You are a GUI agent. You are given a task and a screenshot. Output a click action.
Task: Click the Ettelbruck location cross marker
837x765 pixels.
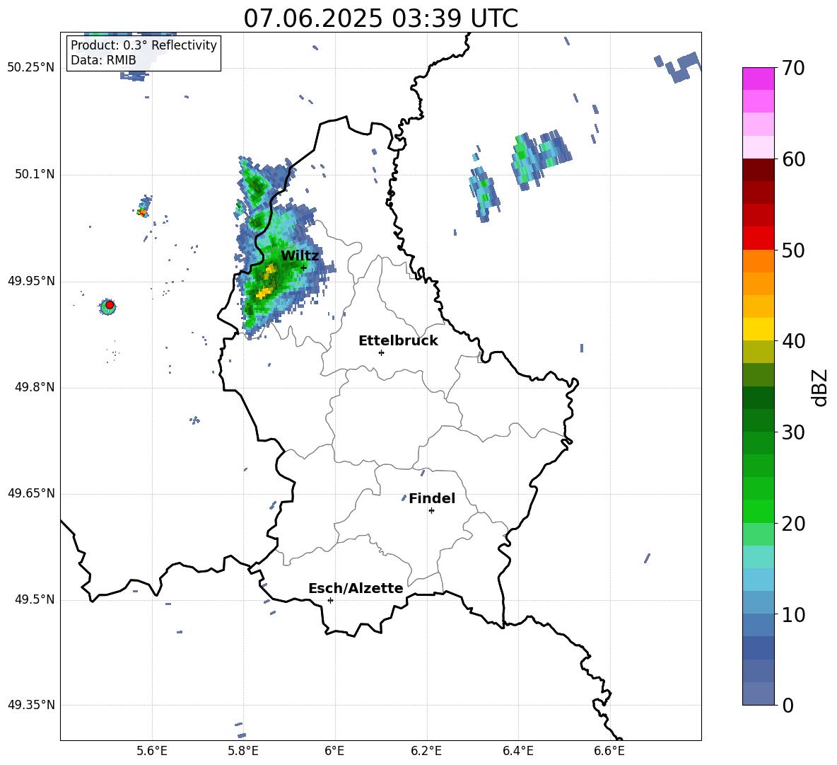(x=381, y=352)
